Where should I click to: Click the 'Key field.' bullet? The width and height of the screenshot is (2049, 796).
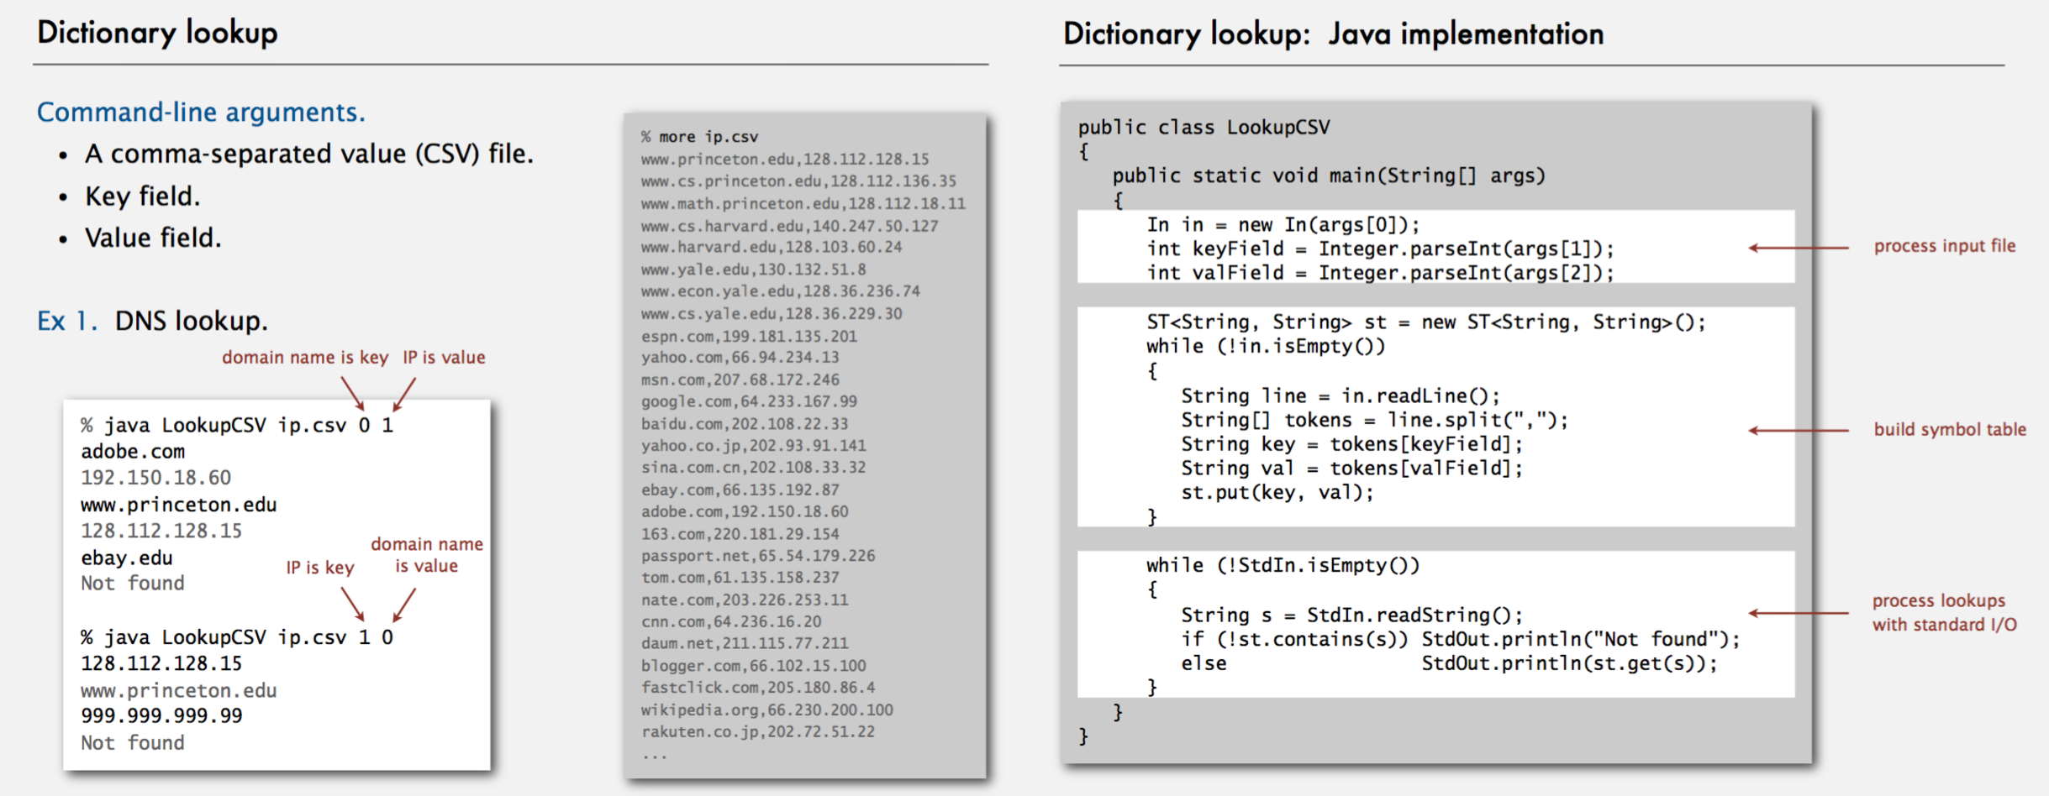pos(142,196)
